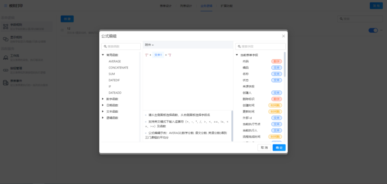Open 表单事件 in the sidebar
The width and height of the screenshot is (387, 184).
pyautogui.click(x=27, y=82)
